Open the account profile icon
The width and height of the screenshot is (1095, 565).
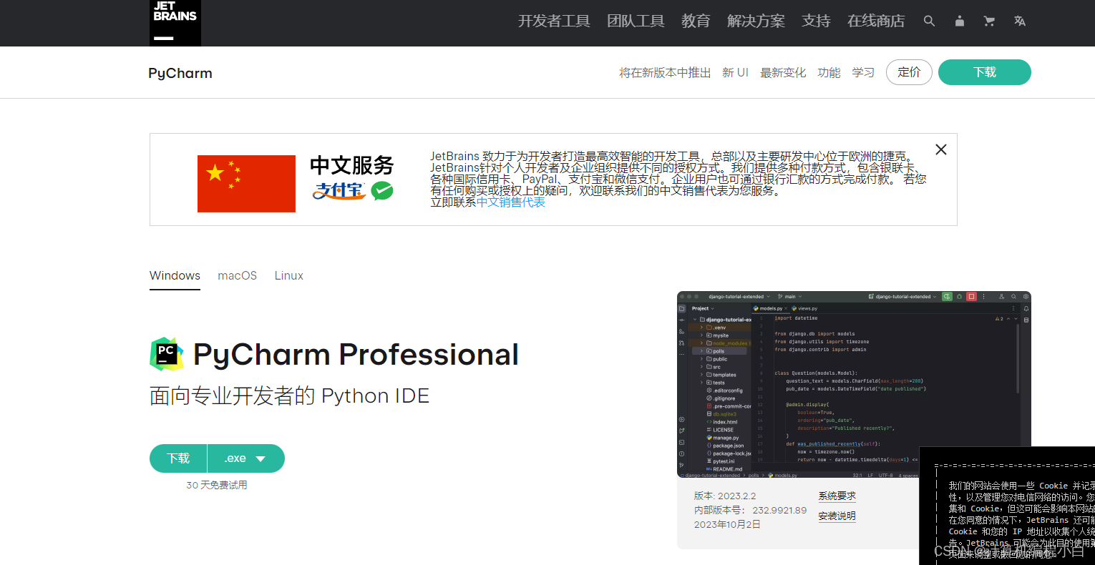(x=959, y=21)
